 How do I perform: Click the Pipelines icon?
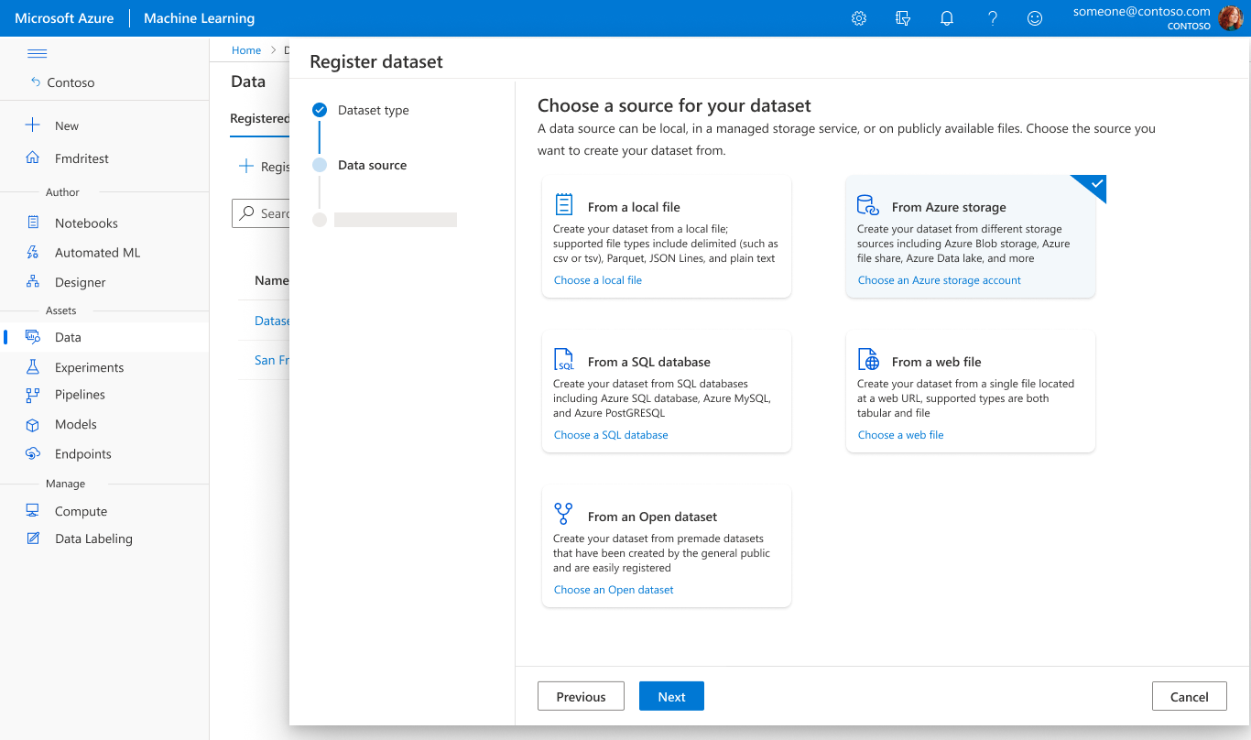[x=33, y=395]
